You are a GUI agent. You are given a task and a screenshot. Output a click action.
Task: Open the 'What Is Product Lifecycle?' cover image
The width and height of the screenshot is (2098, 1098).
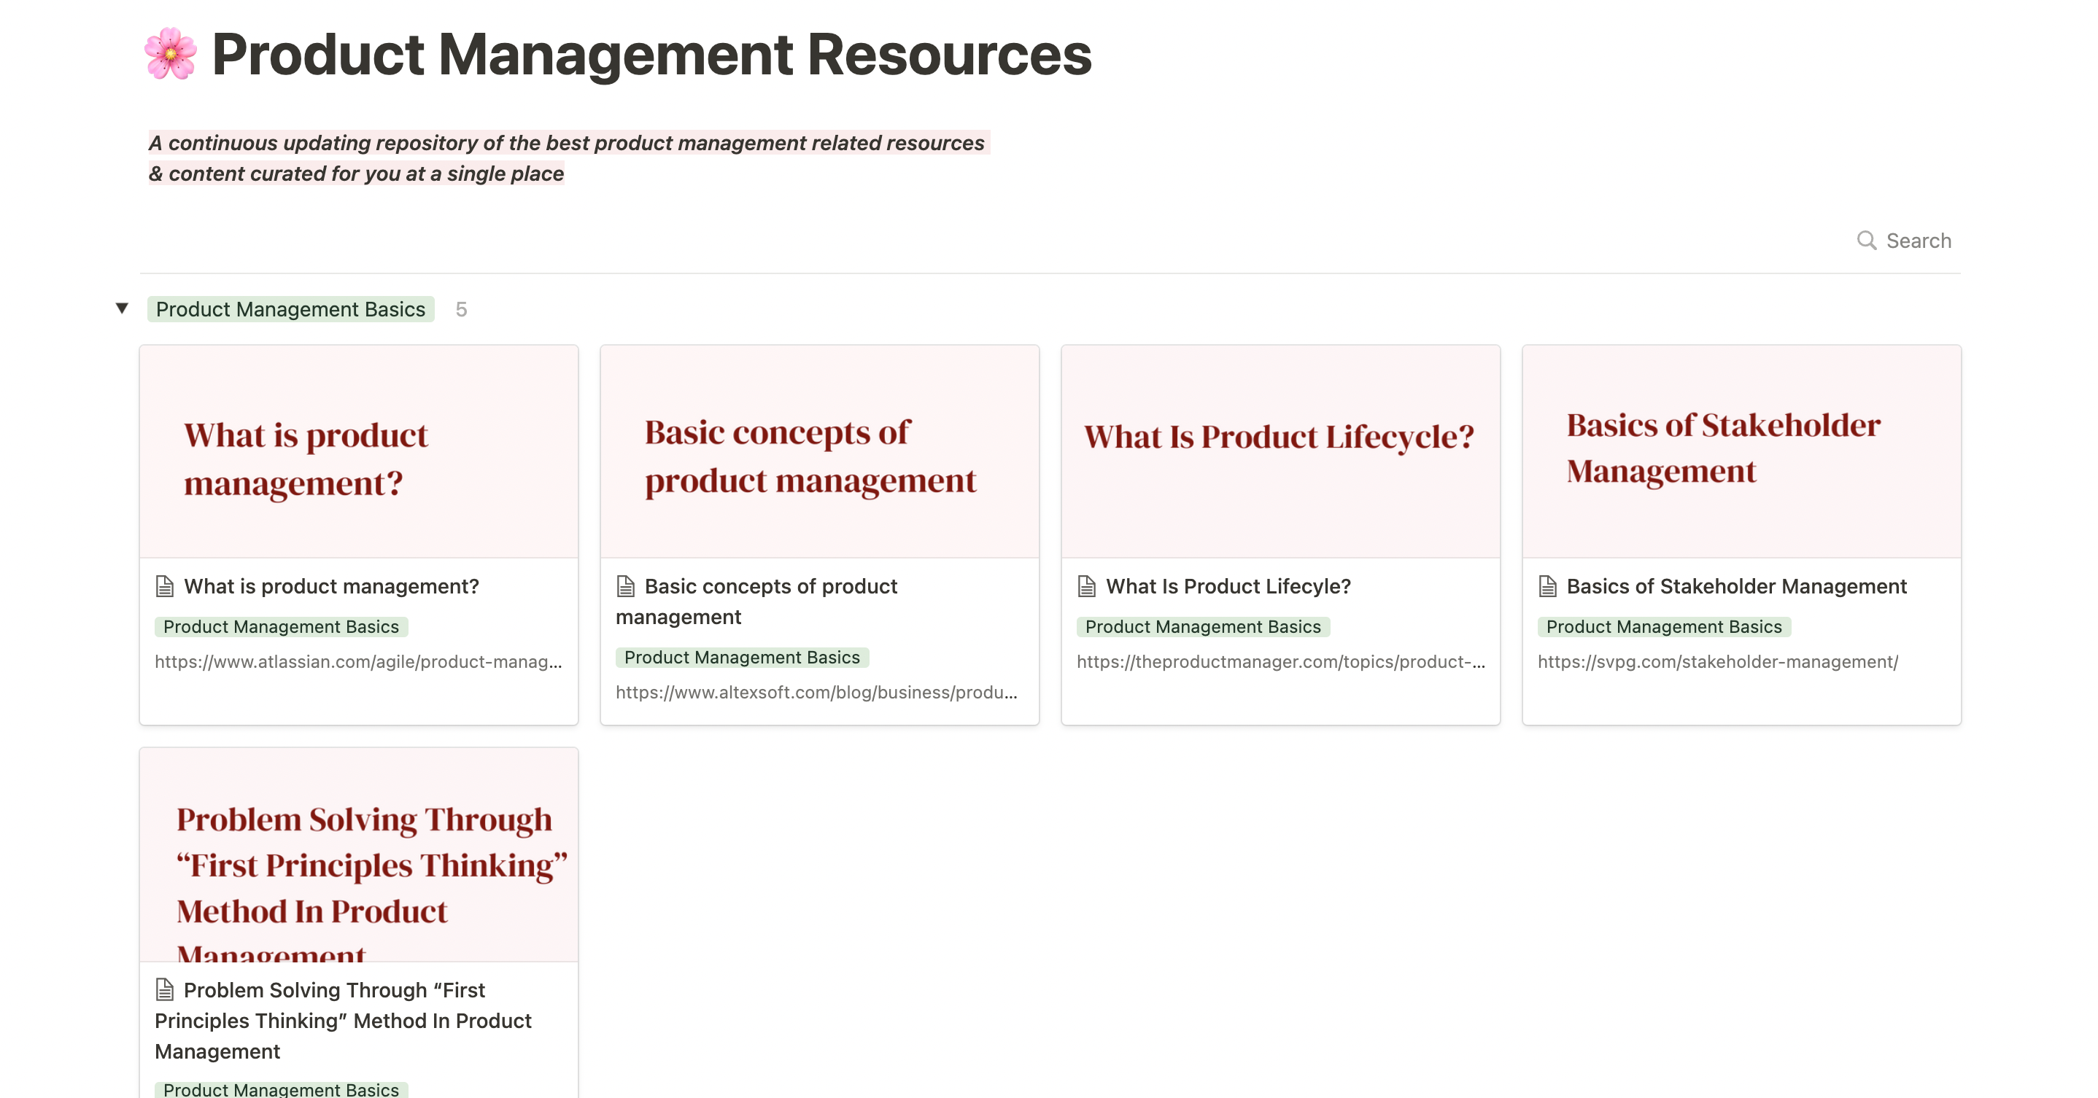[1281, 452]
